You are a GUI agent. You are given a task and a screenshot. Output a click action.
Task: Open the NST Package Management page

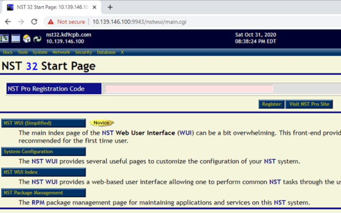44,193
